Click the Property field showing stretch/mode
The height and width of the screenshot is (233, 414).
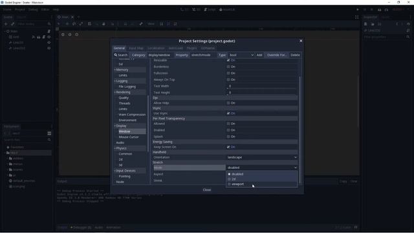(203, 55)
